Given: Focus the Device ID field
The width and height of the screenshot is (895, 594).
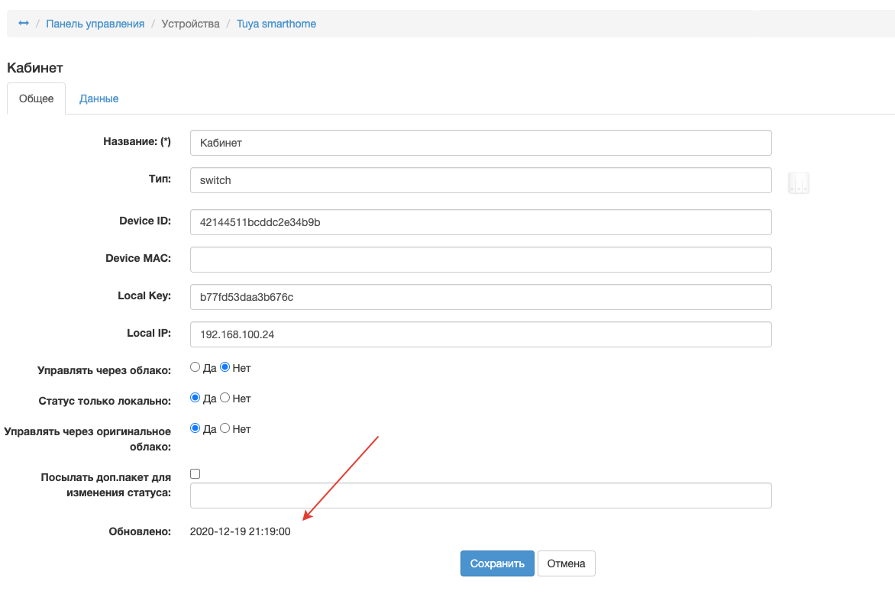Looking at the screenshot, I should (x=480, y=222).
